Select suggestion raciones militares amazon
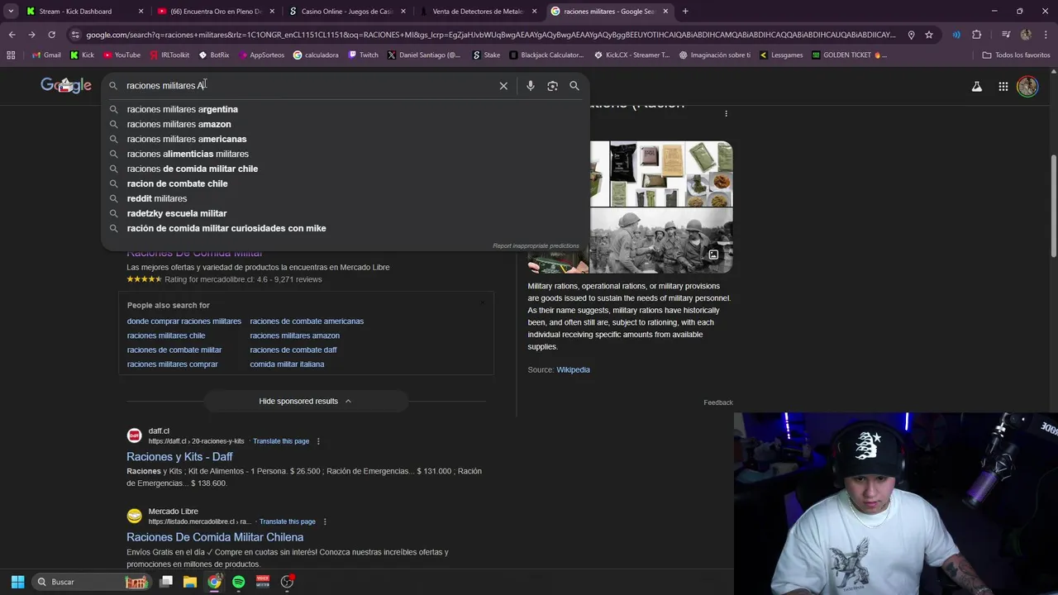This screenshot has width=1058, height=595. 345,124
